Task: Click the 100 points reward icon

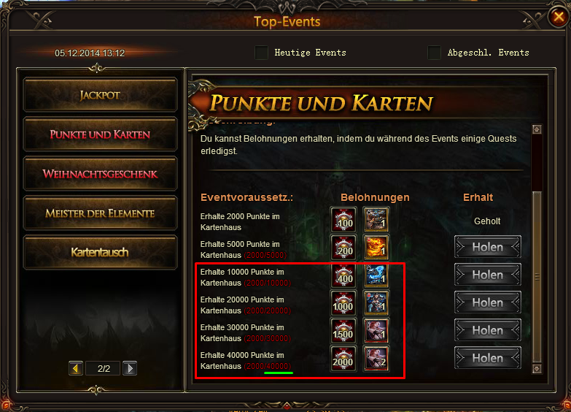Action: pyautogui.click(x=343, y=220)
